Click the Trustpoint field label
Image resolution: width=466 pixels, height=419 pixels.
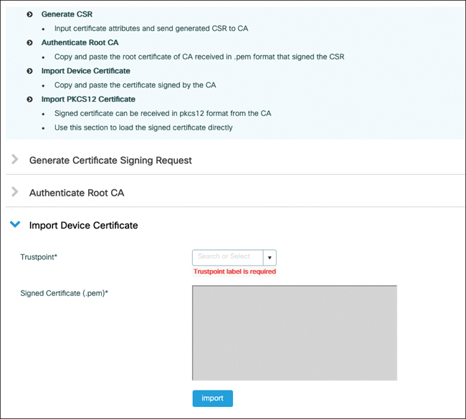[x=39, y=257]
